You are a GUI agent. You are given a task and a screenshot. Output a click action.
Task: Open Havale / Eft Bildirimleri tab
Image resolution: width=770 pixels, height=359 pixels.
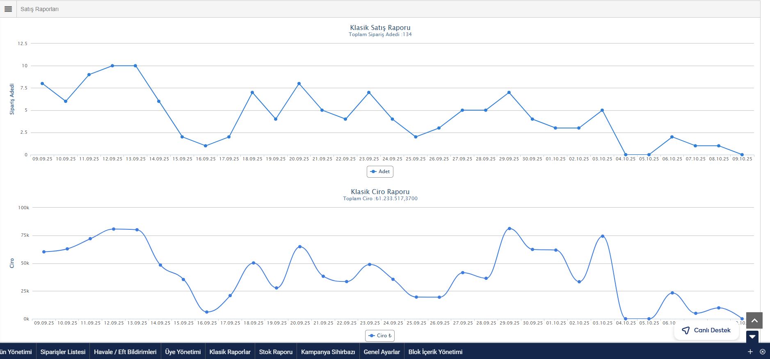pos(125,352)
